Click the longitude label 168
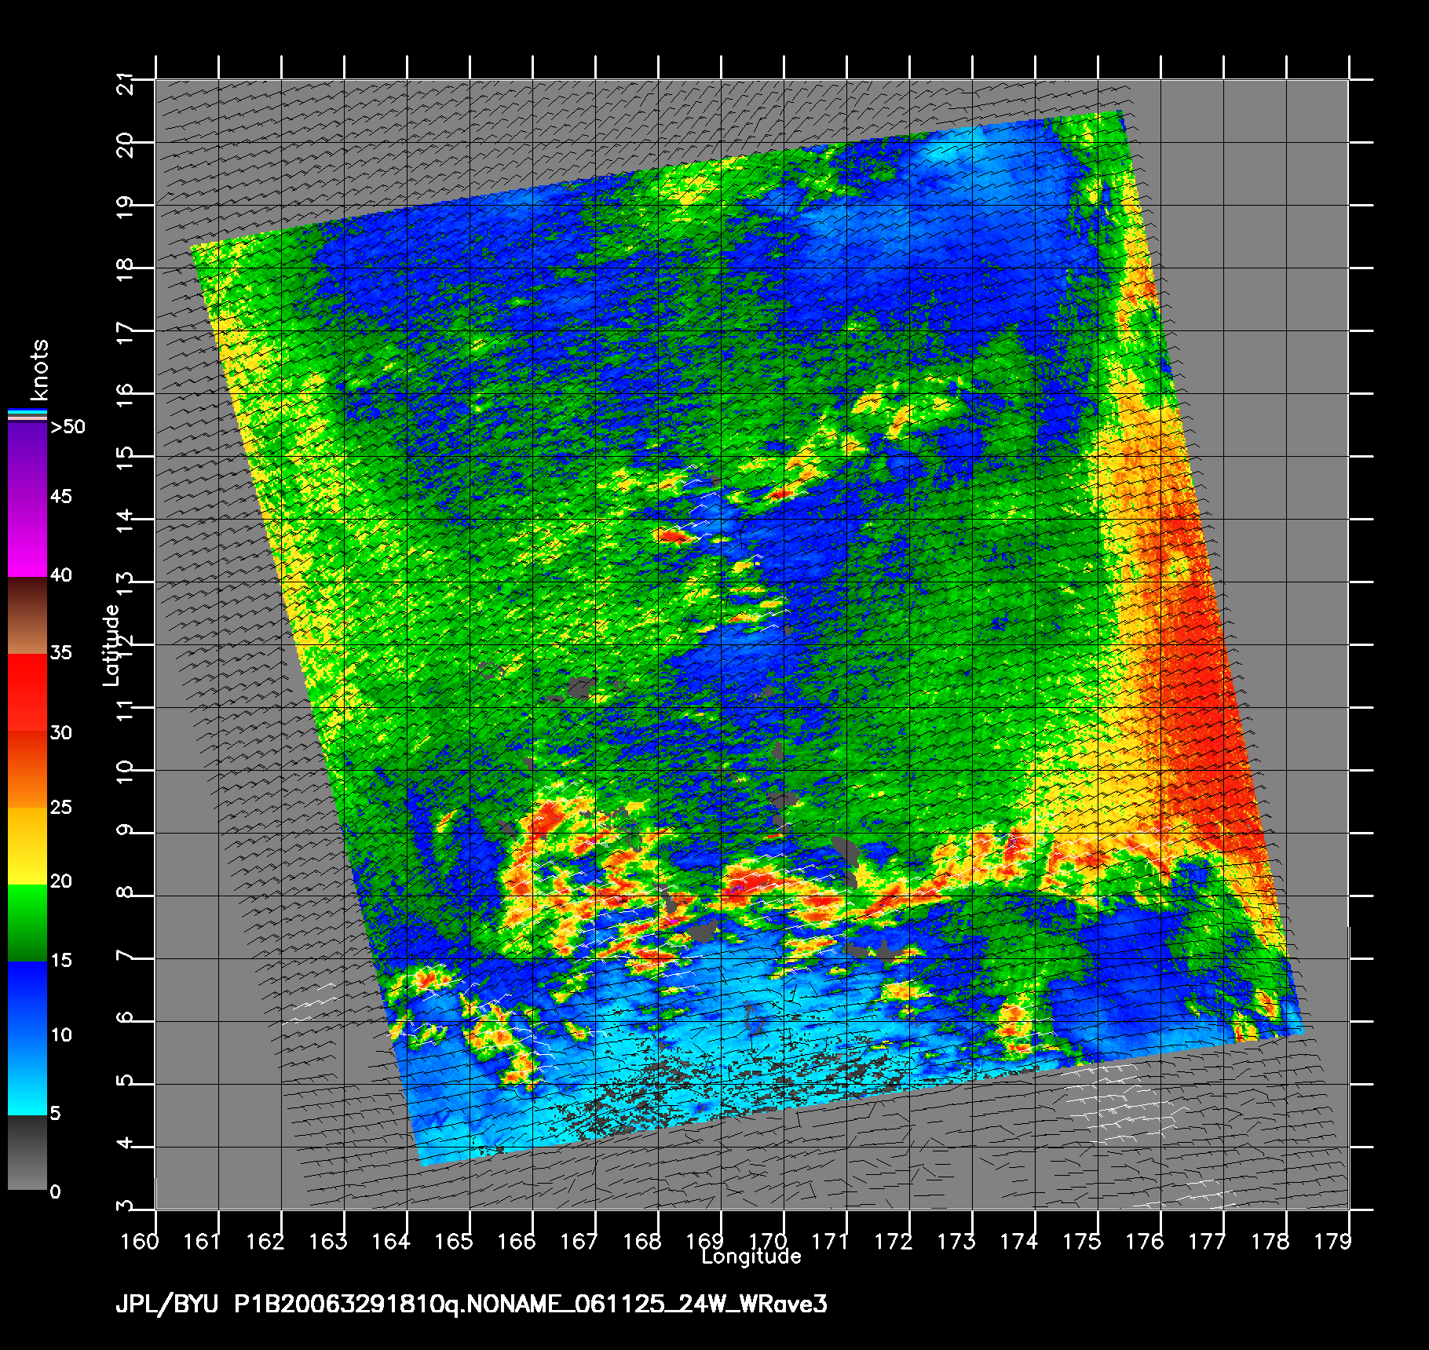The height and width of the screenshot is (1350, 1429). click(x=642, y=1241)
